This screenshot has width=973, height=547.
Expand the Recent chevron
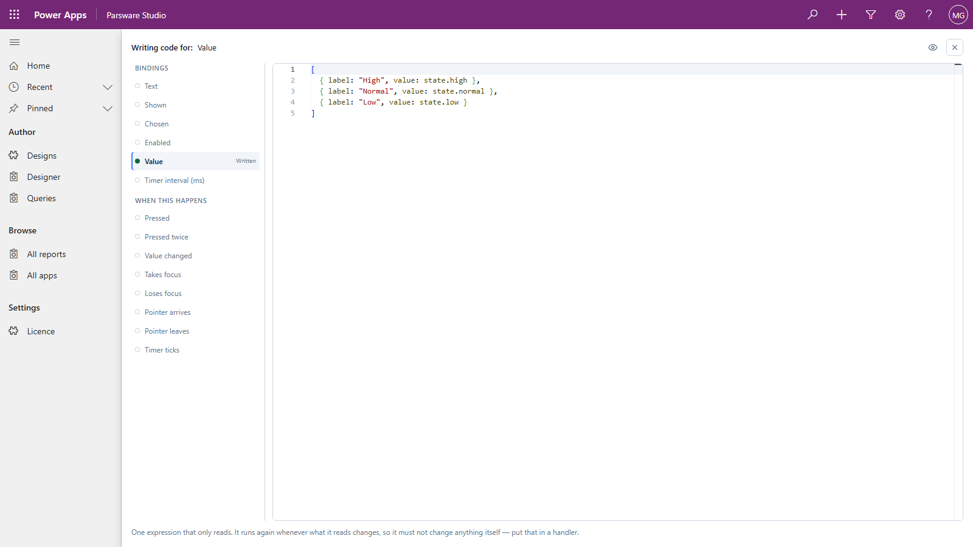tap(108, 87)
